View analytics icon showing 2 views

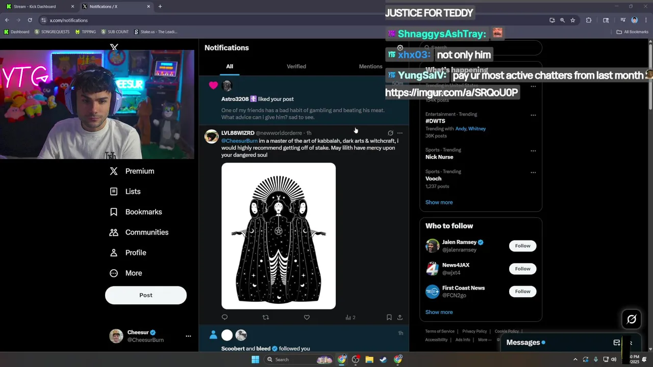click(350, 317)
